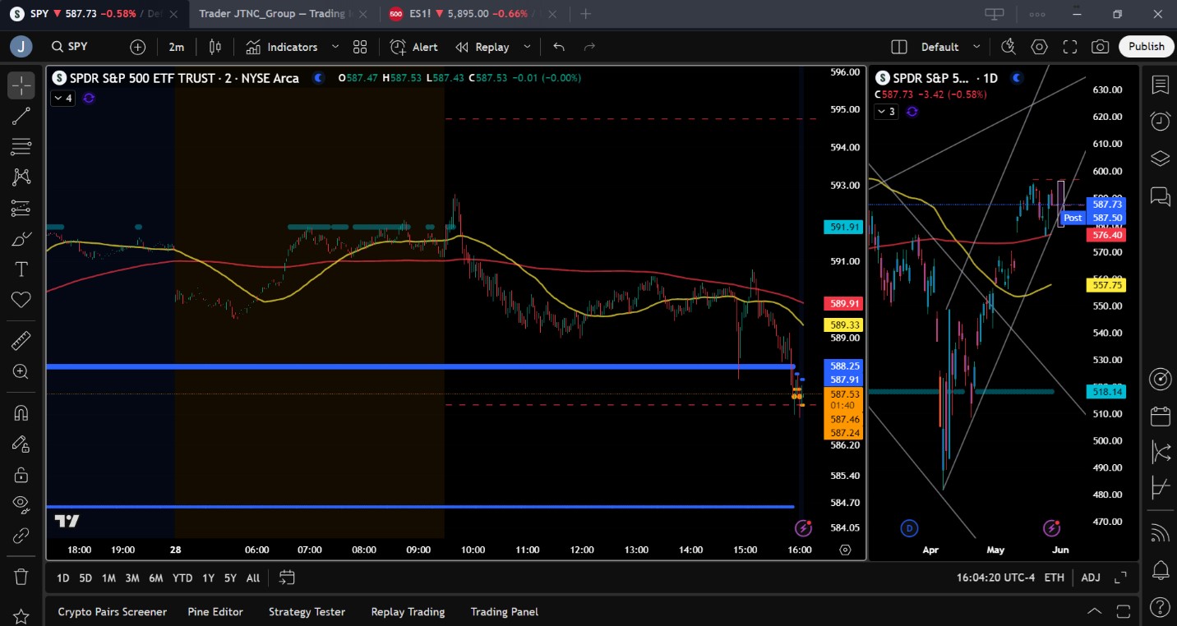Open the Pine Editor tab
The height and width of the screenshot is (626, 1177).
215,612
